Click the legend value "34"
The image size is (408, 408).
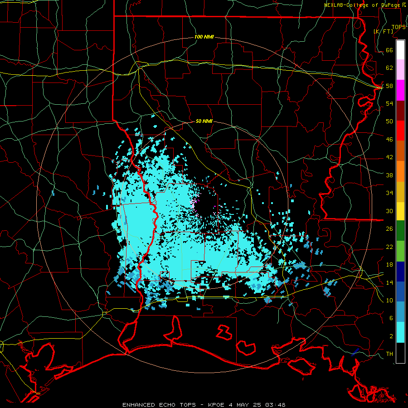coord(389,193)
